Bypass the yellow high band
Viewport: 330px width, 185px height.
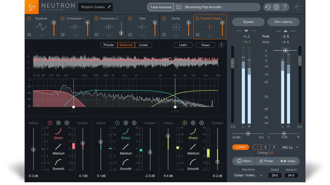pyautogui.click(x=193, y=123)
